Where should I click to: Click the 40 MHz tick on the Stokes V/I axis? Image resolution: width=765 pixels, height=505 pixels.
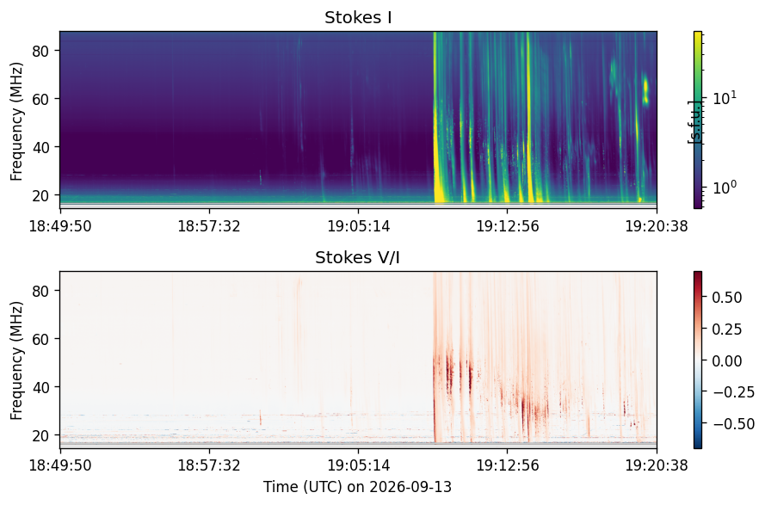[x=40, y=387]
